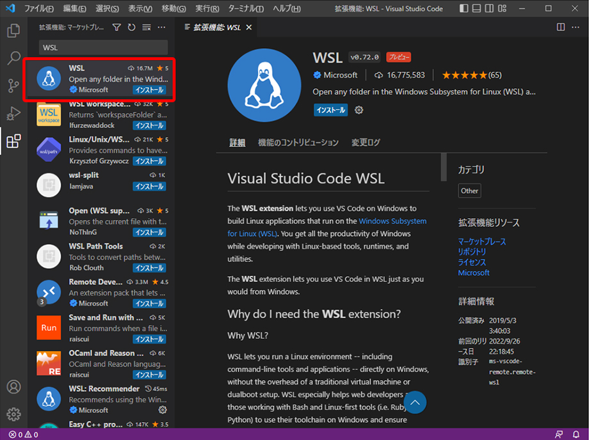Clear extension search results icon

[147, 27]
